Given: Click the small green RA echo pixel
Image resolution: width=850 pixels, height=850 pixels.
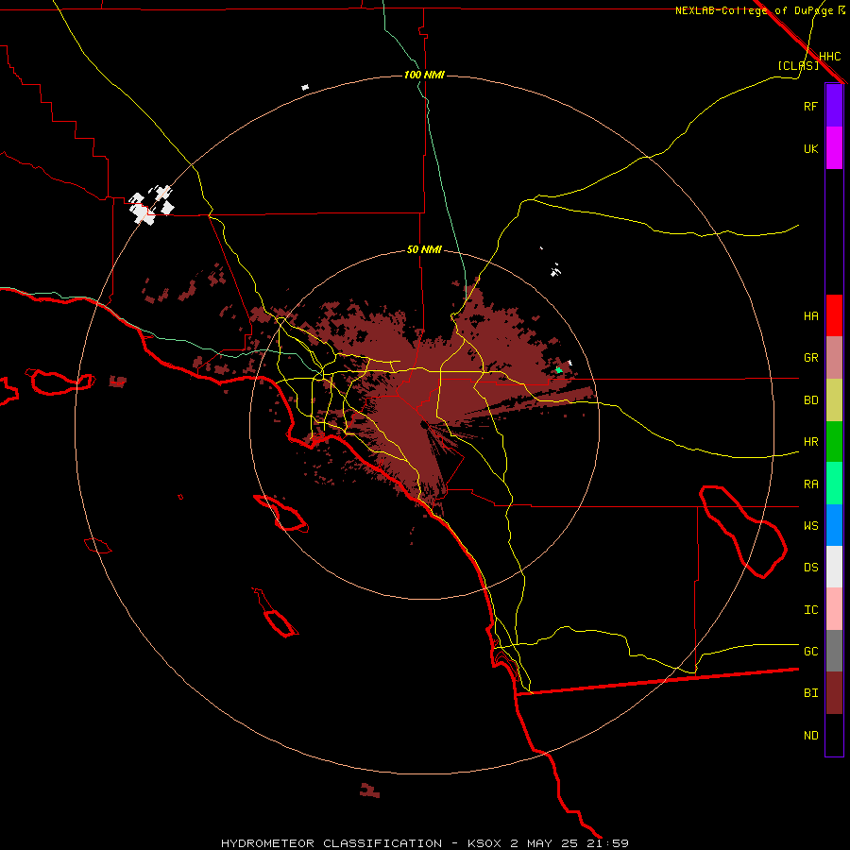Looking at the screenshot, I should (558, 369).
